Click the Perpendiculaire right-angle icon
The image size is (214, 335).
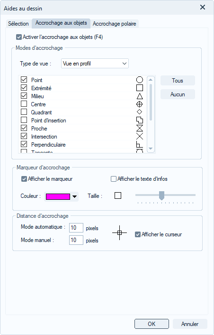coord(140,144)
